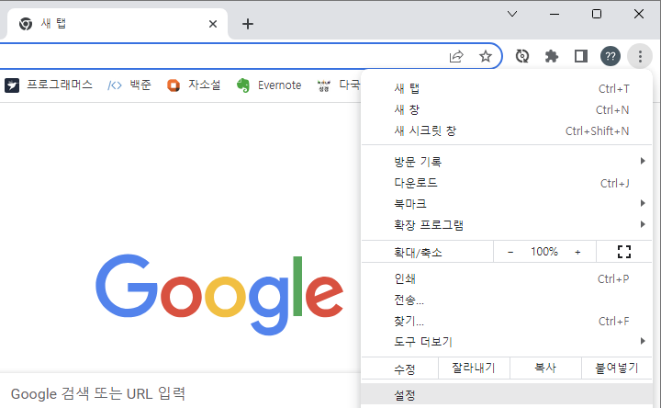Open the 다국 bookmark

(x=339, y=85)
